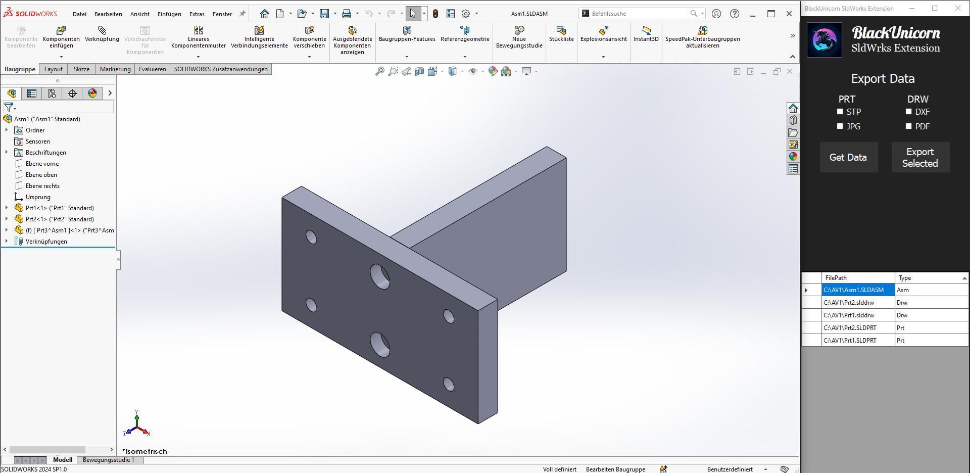
Task: Click the Export Selected button
Action: coord(919,157)
